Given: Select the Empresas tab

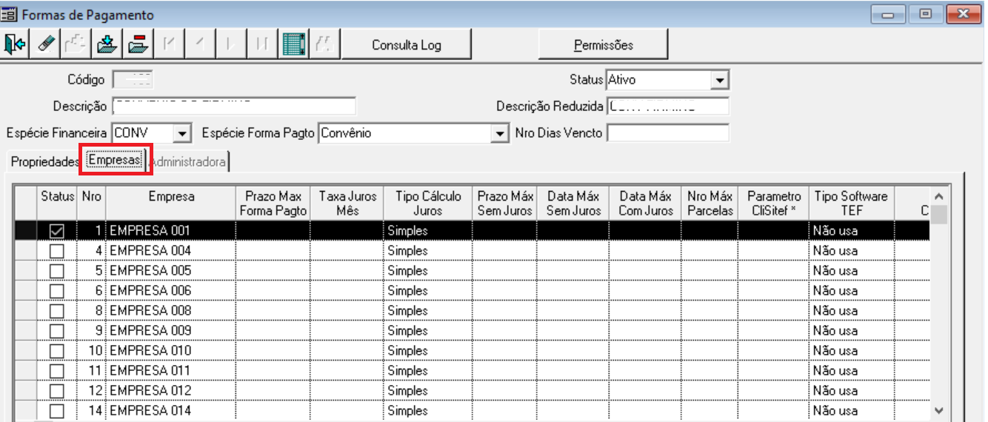Looking at the screenshot, I should coord(115,161).
